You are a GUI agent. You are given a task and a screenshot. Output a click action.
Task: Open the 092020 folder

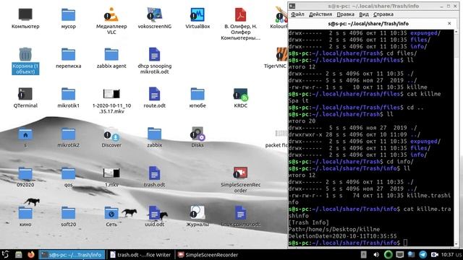25,176
